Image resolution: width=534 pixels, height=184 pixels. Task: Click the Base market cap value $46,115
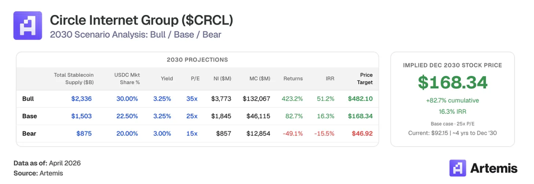click(x=258, y=116)
